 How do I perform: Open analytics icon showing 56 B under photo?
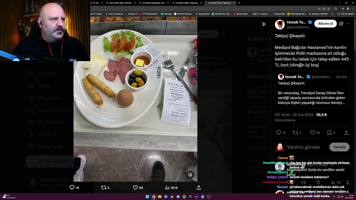(x=171, y=187)
